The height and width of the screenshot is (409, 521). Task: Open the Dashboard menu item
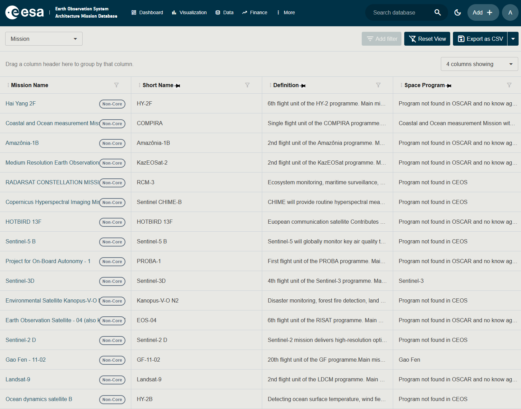[147, 12]
